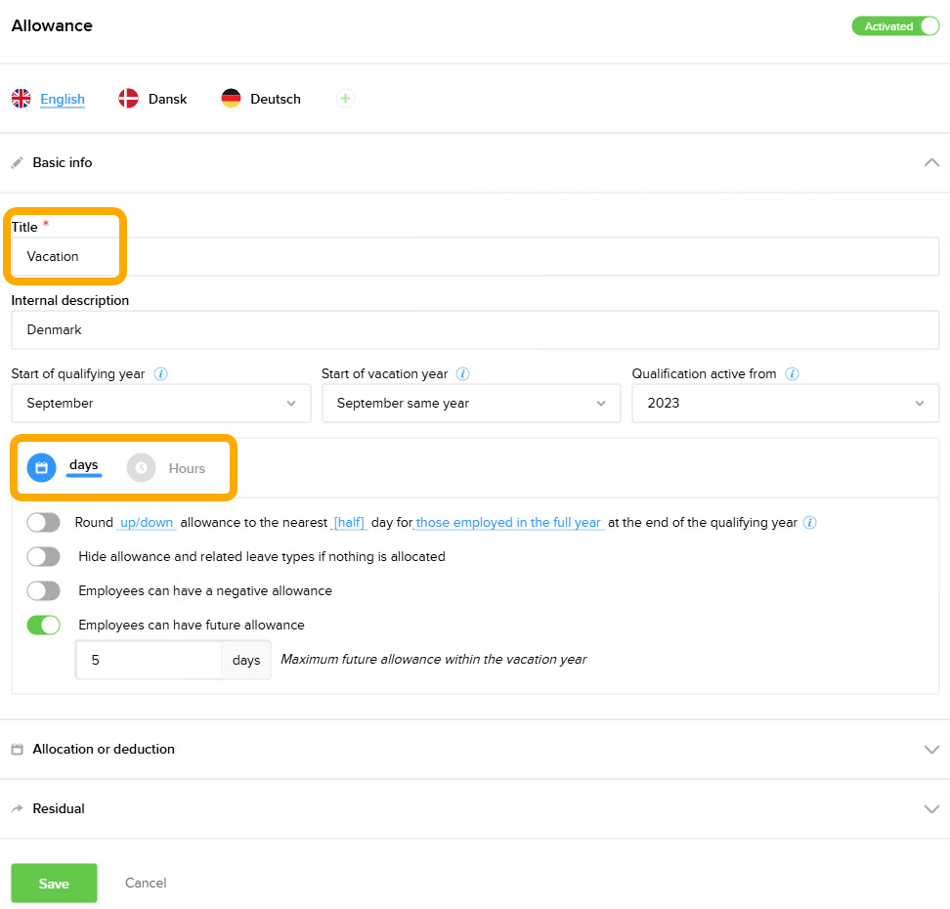Click info icon after rounding rule text

(x=810, y=523)
